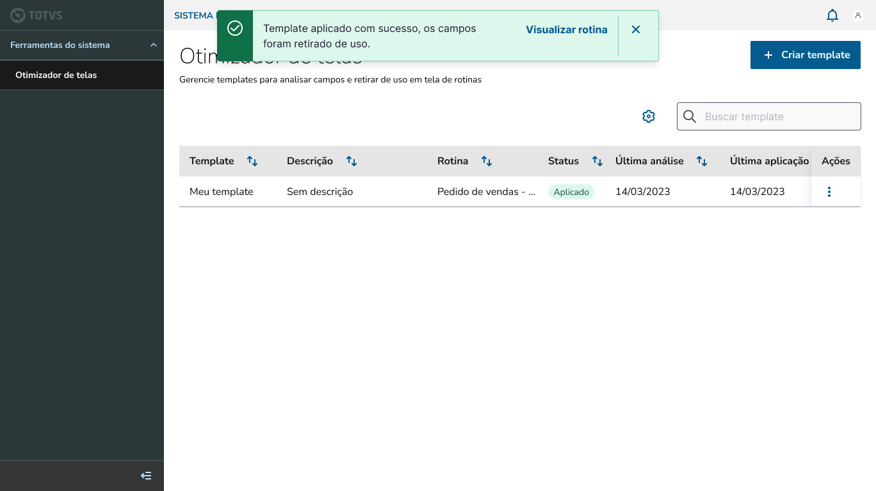Click the Meu template cell
The image size is (876, 491).
coord(222,192)
